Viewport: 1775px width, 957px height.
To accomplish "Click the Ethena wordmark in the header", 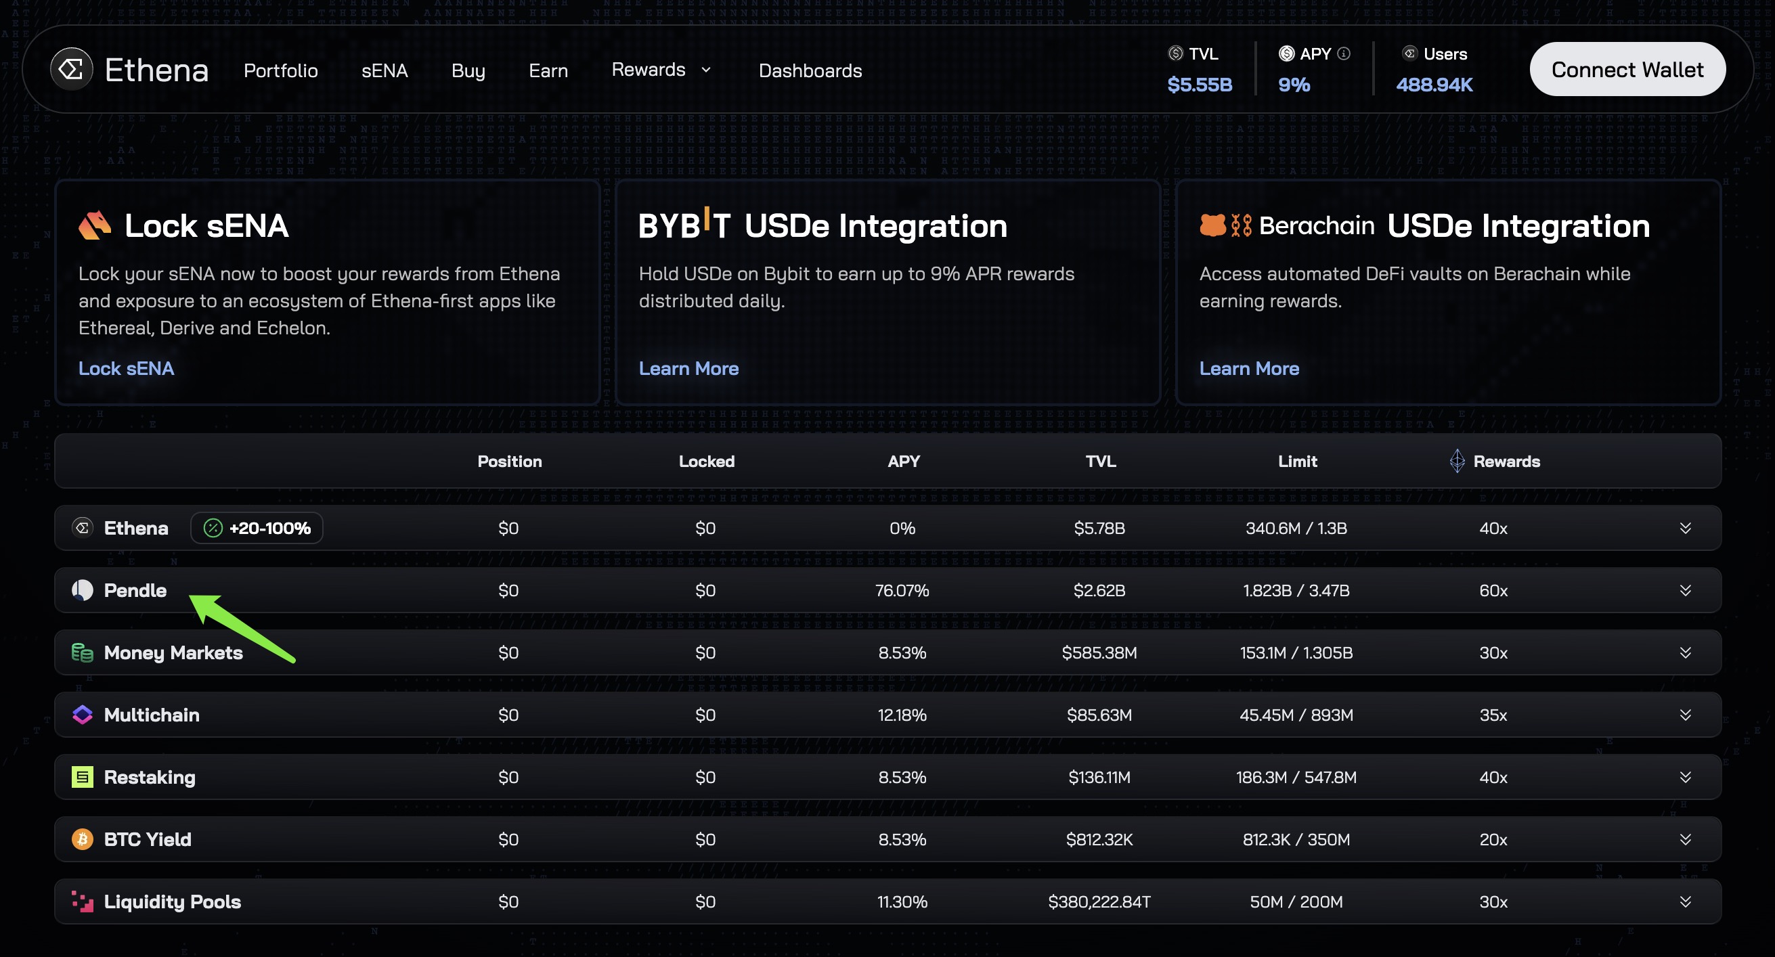I will point(156,70).
